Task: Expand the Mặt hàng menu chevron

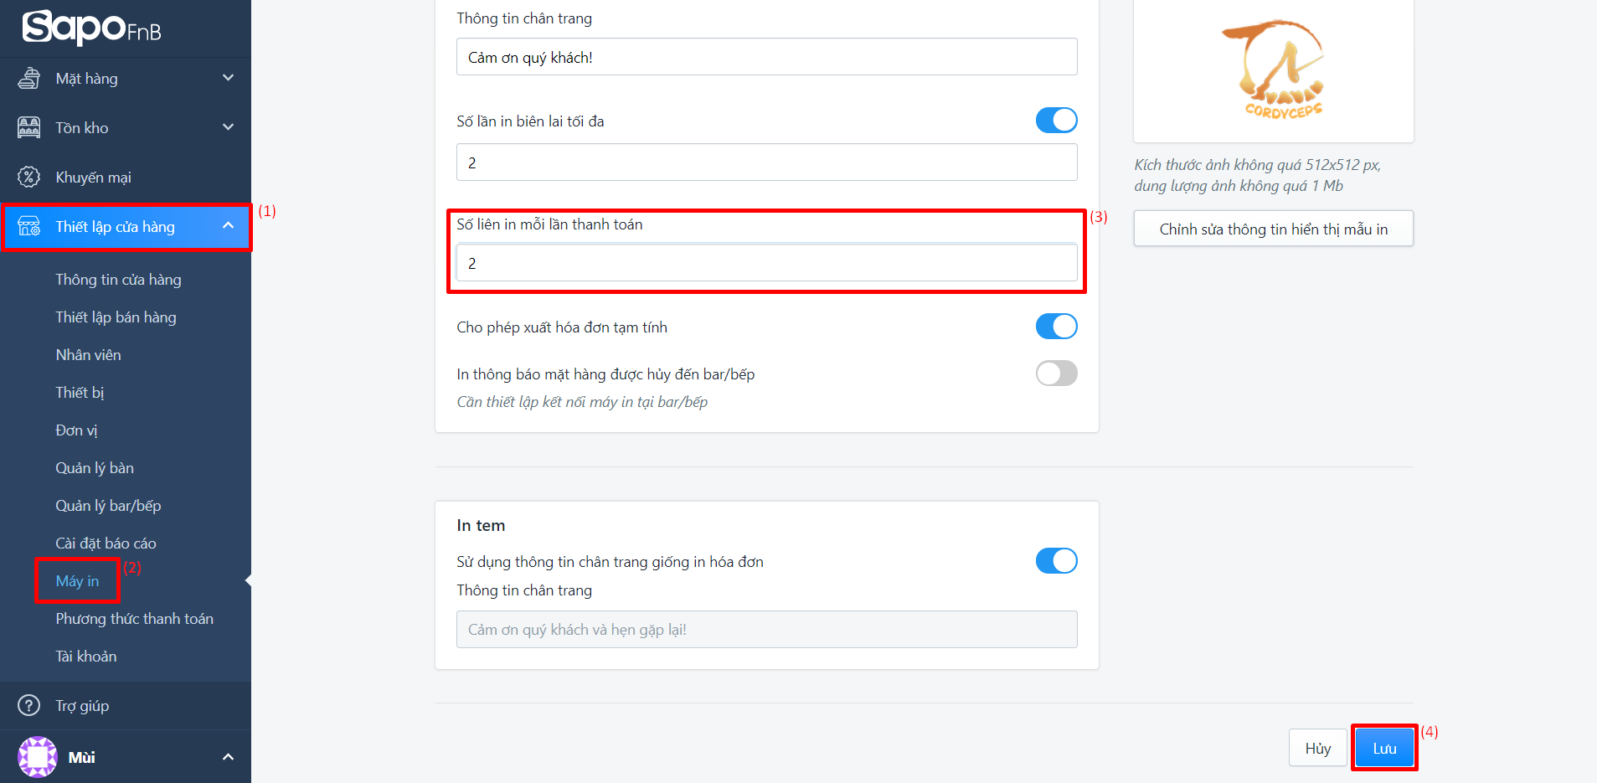Action: (228, 78)
